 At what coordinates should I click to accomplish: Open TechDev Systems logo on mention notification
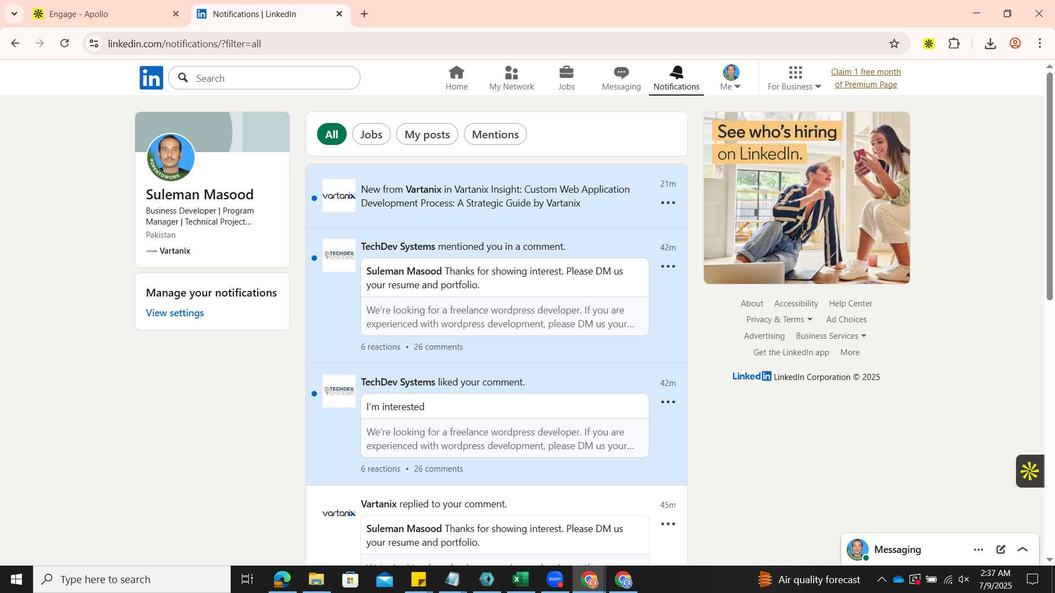339,255
